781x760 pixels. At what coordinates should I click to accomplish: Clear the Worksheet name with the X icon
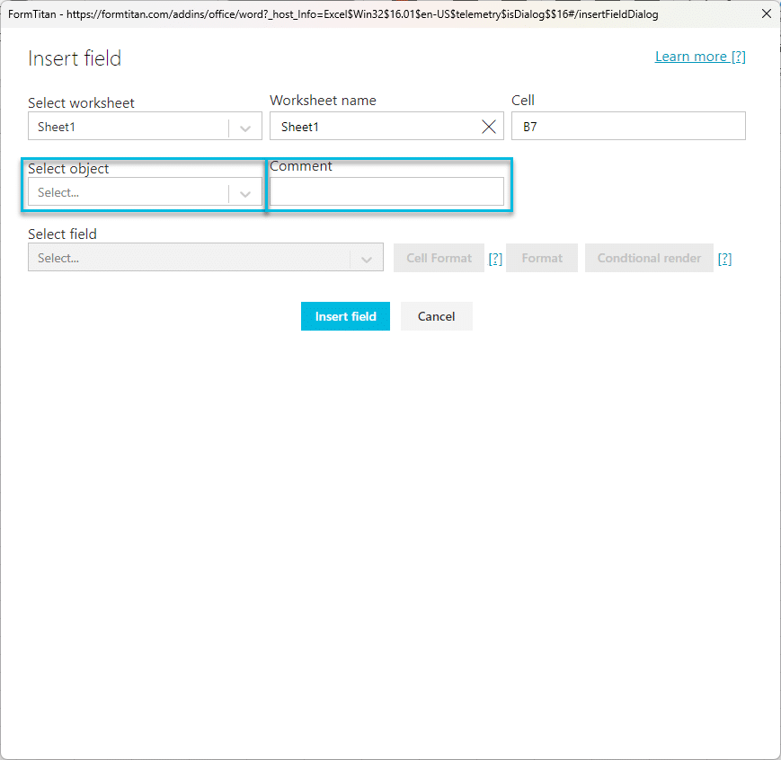(x=489, y=127)
